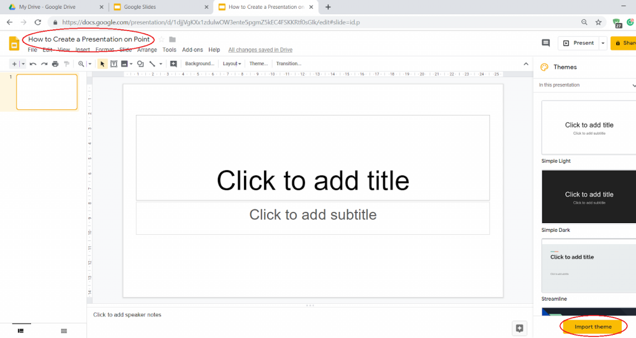Star the presentation title

[x=161, y=40]
